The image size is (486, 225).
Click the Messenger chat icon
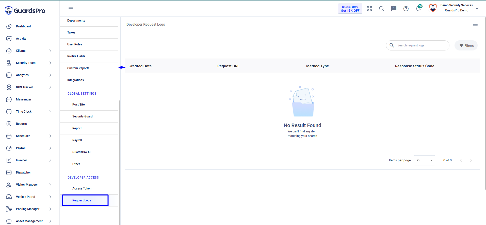tap(9, 99)
